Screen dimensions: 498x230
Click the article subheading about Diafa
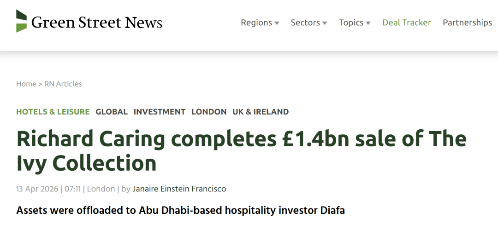(180, 211)
